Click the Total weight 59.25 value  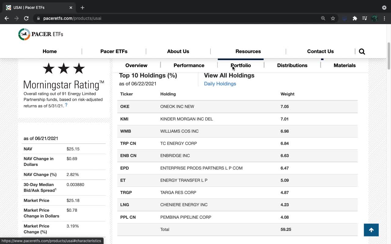pos(286,229)
